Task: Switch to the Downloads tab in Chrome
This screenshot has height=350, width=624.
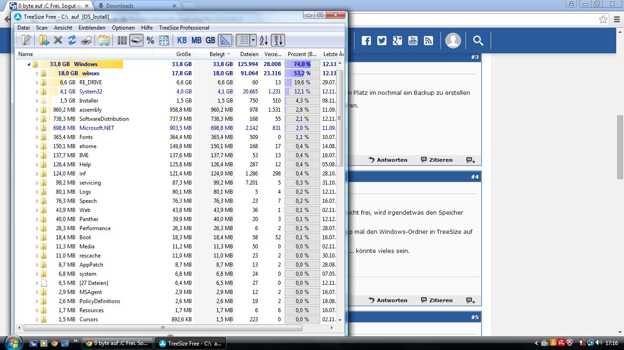Action: click(x=137, y=6)
